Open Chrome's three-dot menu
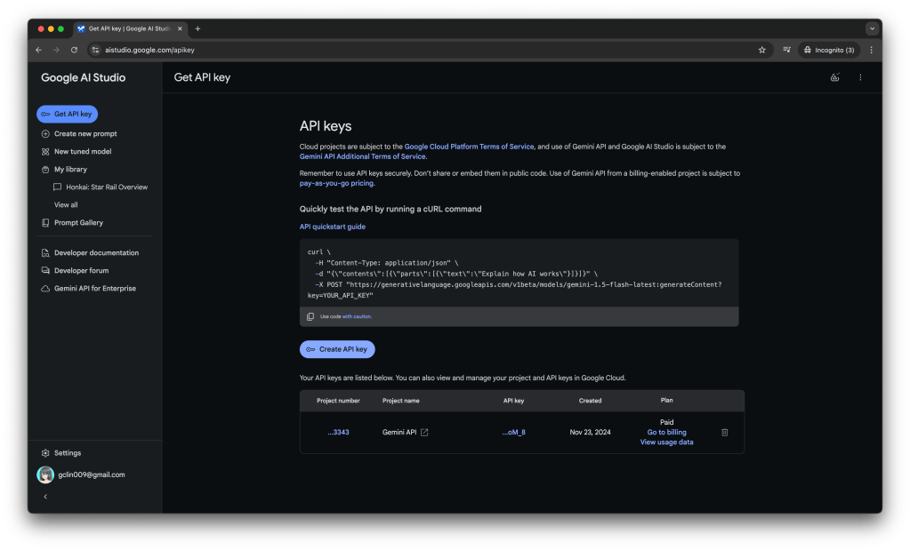The image size is (910, 550). [871, 50]
